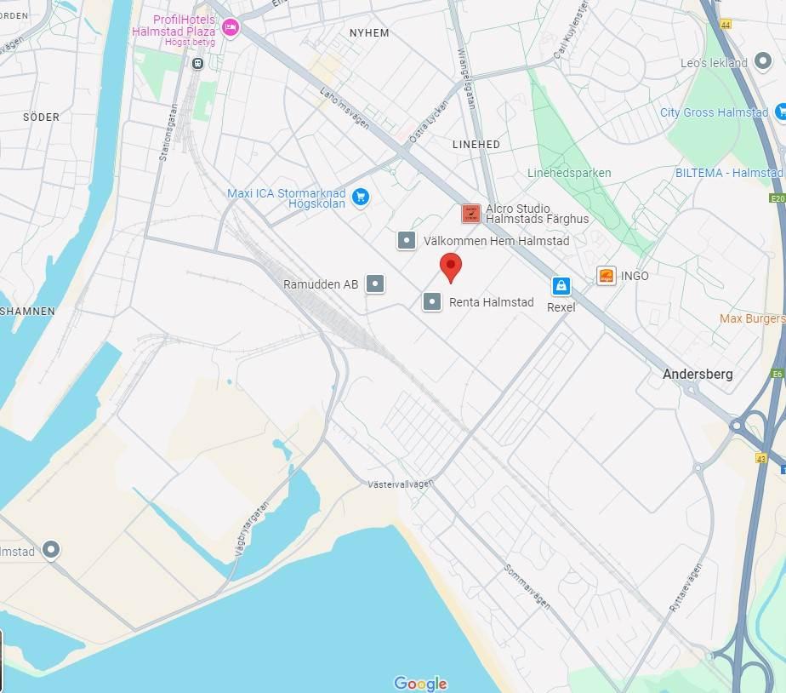This screenshot has height=693, width=786.
Task: Open the INGO gas station icon
Action: point(606,276)
